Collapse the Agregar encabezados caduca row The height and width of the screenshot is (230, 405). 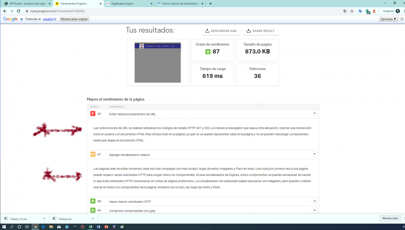314,154
